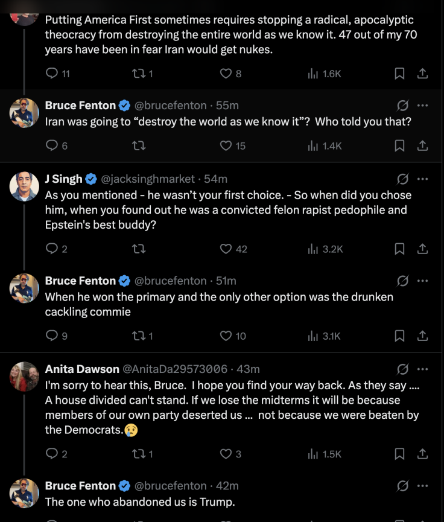Bookmark Bruce Fenton's 51m reply
Screen dimensions: 444x522
[399, 336]
